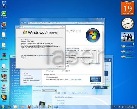Check the 32Bit checkbox
Screen dimensions: 137x109
pos(59,93)
